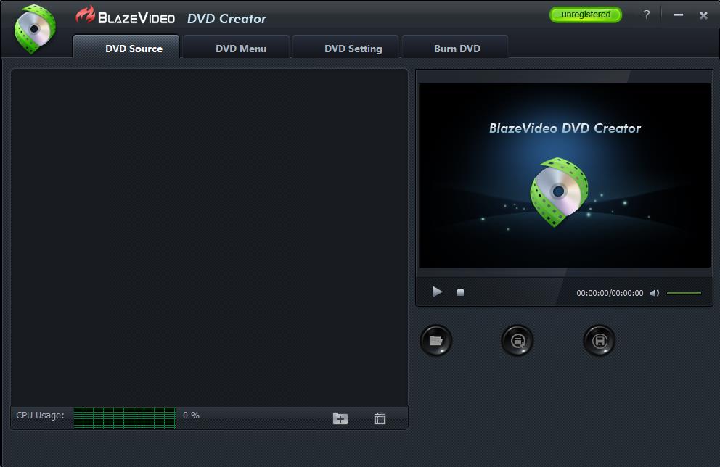Click the save disk circular icon
The width and height of the screenshot is (720, 467).
click(599, 341)
